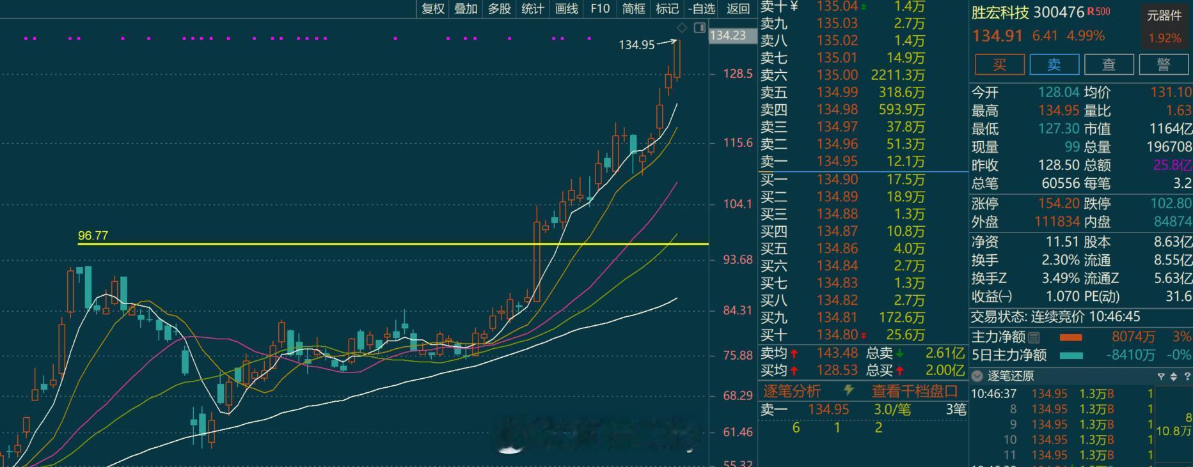Open the 多股 view
The image size is (1193, 467).
(500, 8)
